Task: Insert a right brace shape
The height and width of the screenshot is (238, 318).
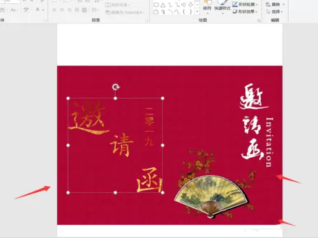Action: point(191,11)
